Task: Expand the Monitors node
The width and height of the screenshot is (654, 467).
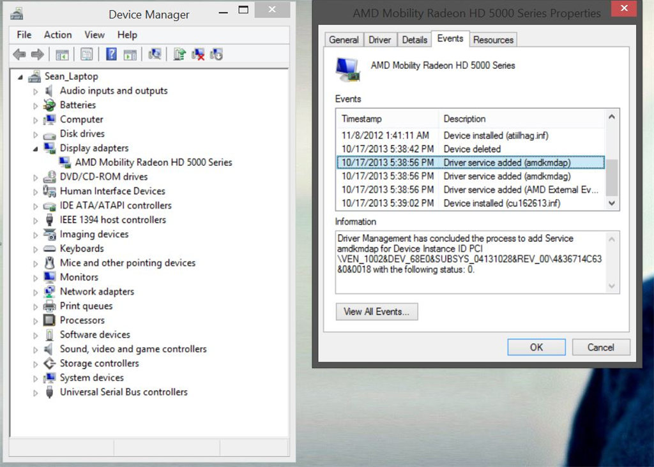Action: tap(36, 278)
